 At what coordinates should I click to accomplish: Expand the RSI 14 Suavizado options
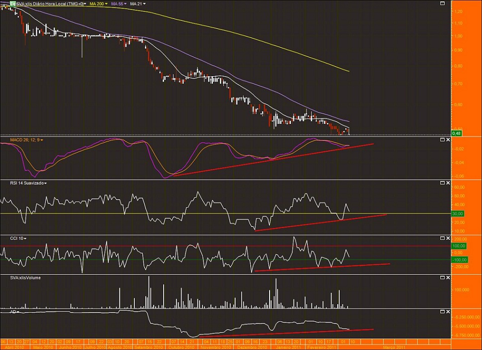click(45, 183)
